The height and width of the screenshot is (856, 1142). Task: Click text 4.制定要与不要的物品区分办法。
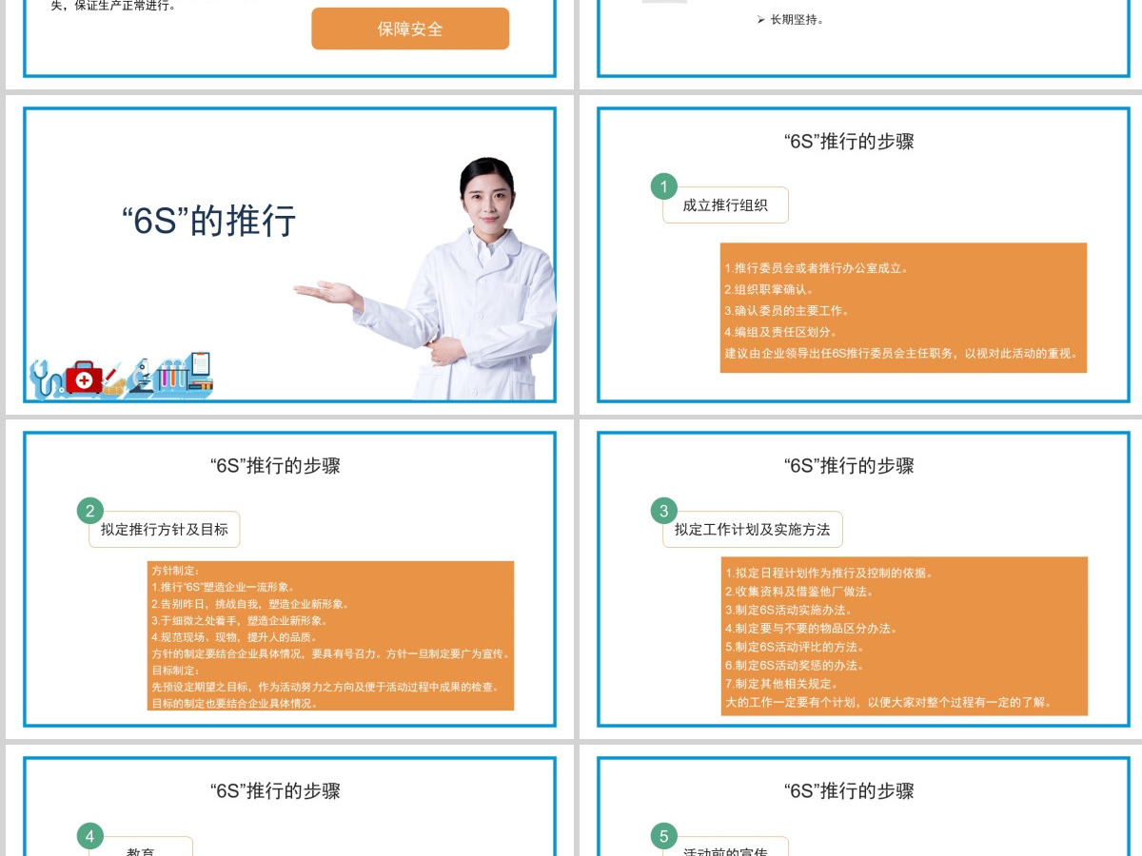pyautogui.click(x=811, y=629)
